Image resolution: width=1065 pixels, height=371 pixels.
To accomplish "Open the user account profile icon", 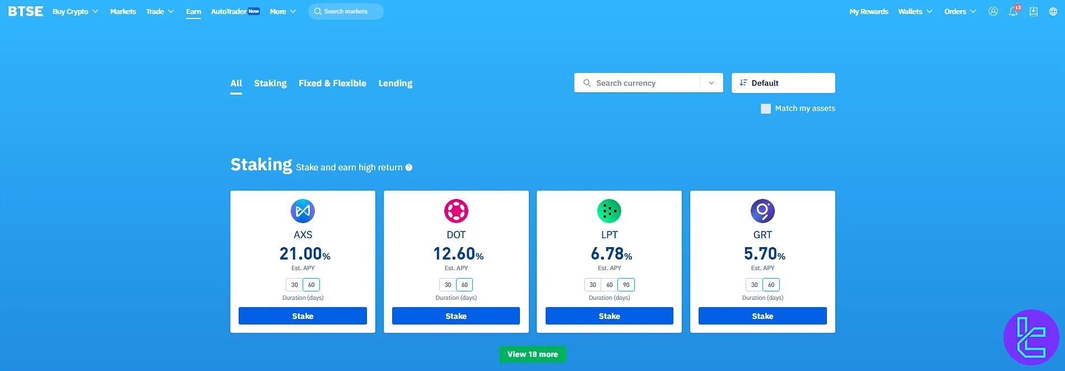I will tap(993, 11).
